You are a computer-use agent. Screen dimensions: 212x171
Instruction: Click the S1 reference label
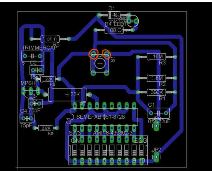click(113, 60)
